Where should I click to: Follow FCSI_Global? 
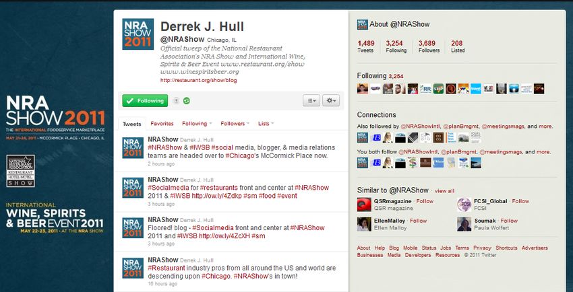[520, 201]
